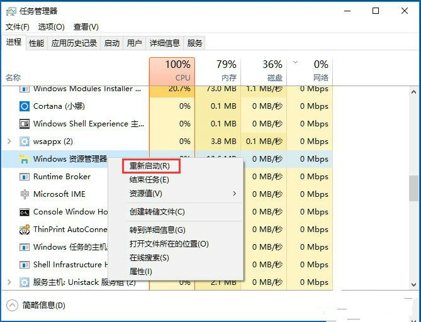Click the Windows 资源管理器 folder icon
Screen dimensions: 421x322
(25, 159)
